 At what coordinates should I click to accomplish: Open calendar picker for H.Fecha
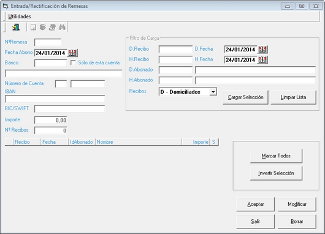262,60
